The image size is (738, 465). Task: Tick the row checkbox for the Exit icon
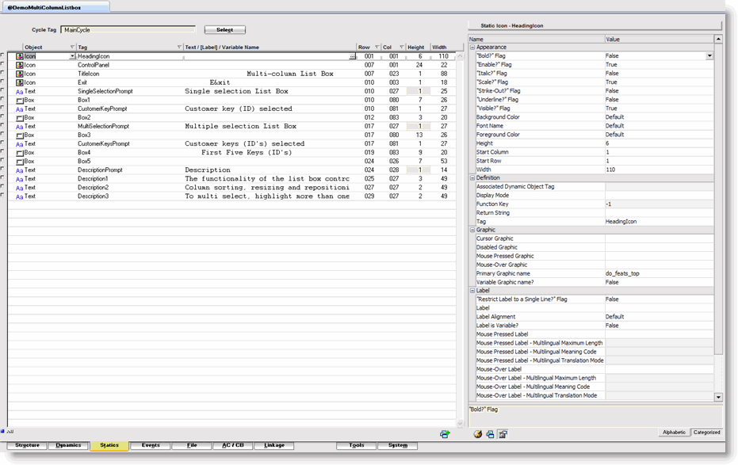click(x=2, y=82)
